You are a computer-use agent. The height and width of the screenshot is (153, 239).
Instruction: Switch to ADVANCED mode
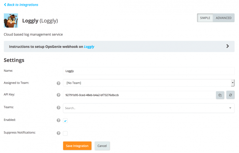224,18
